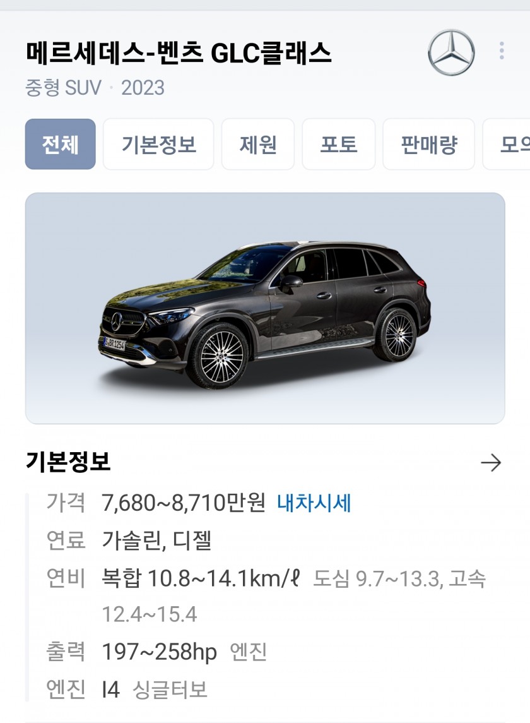Open the GLC car photo
Screen dimensions: 530x723
pyautogui.click(x=265, y=308)
